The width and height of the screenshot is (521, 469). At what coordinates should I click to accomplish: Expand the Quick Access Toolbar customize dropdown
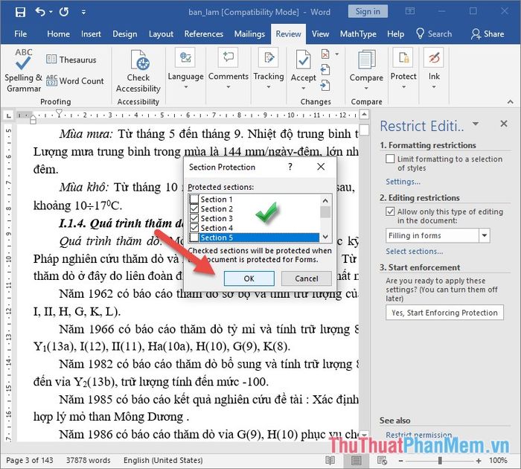(83, 13)
